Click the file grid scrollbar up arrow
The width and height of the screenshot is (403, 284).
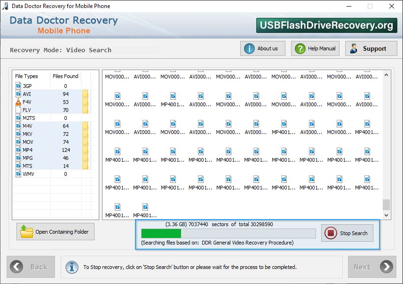386,75
